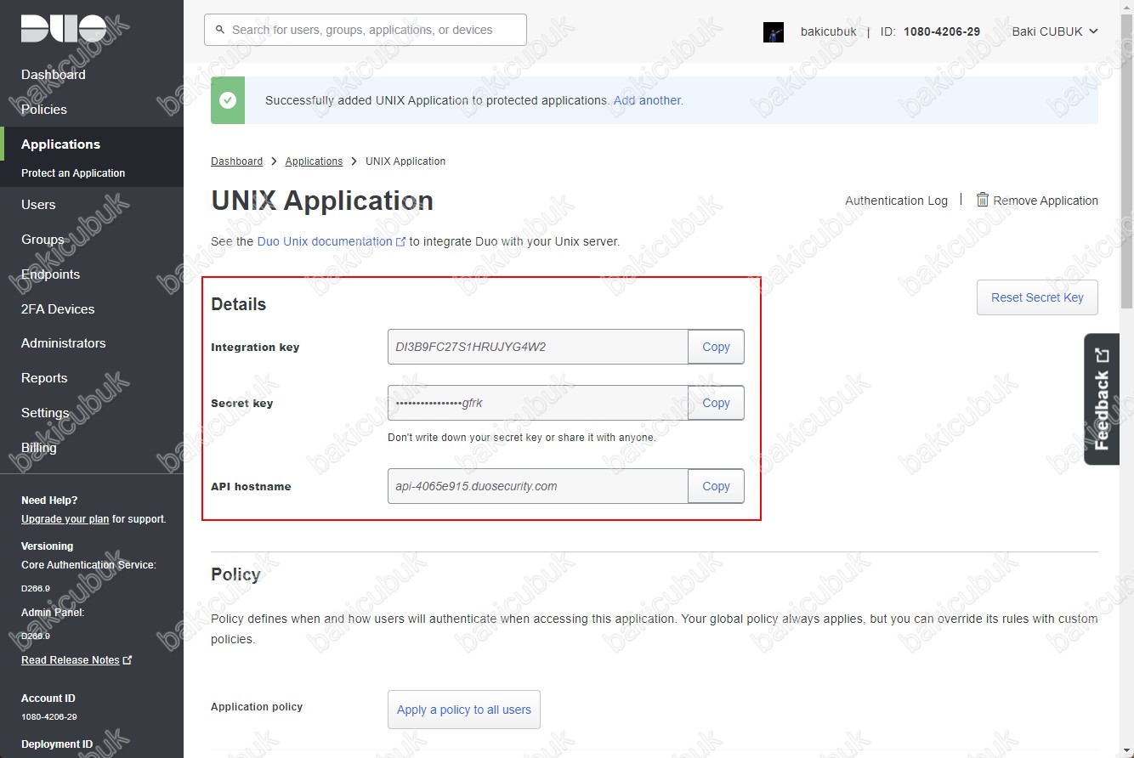Open the Feedback side tab

[1102, 399]
